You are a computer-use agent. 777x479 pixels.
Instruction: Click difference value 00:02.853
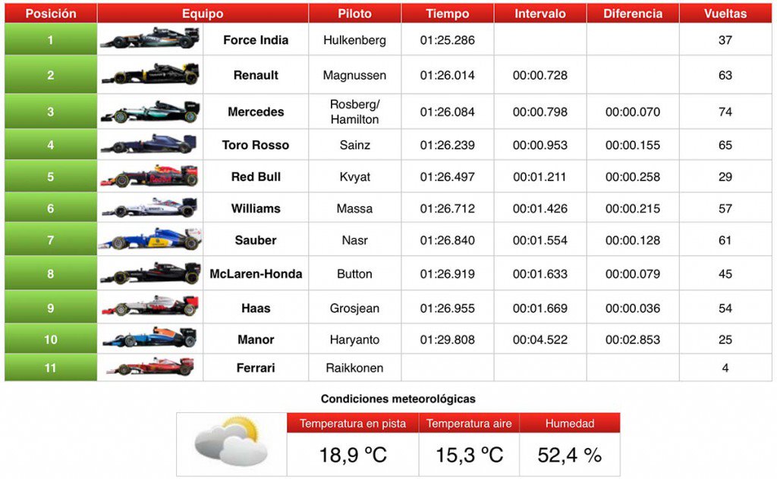[633, 340]
